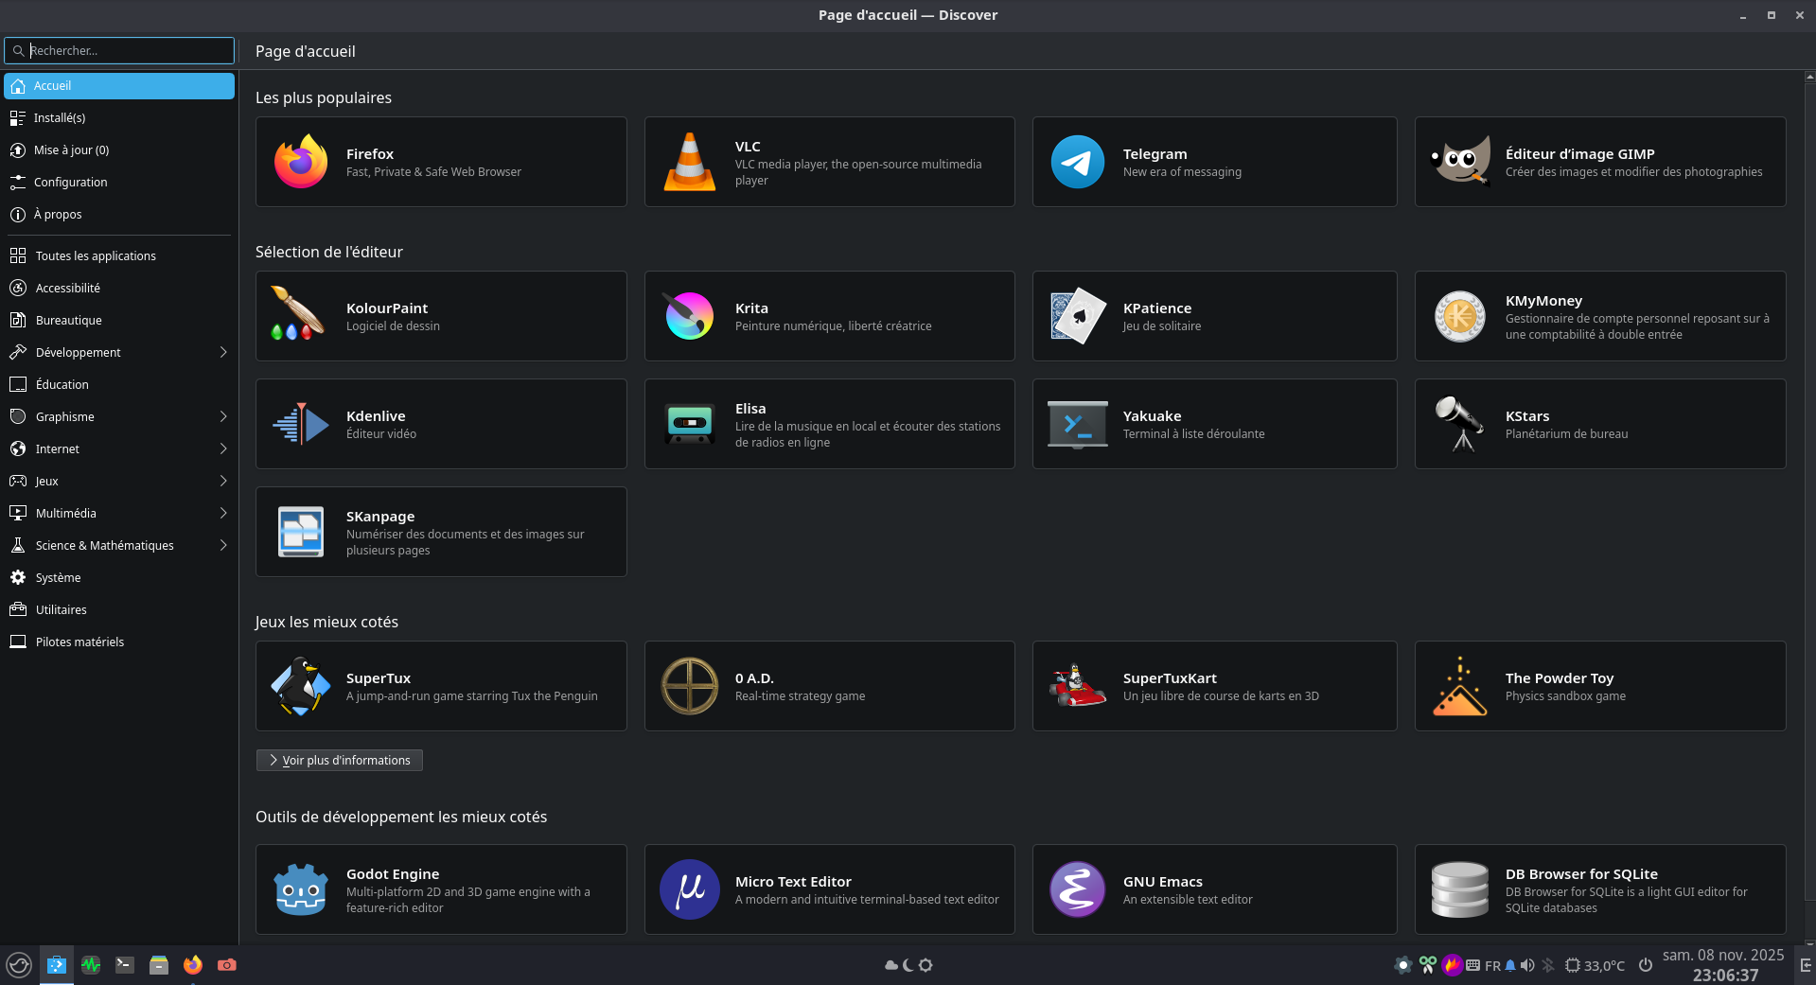Click the KStars telescope icon
Image resolution: width=1816 pixels, height=985 pixels.
click(x=1459, y=424)
